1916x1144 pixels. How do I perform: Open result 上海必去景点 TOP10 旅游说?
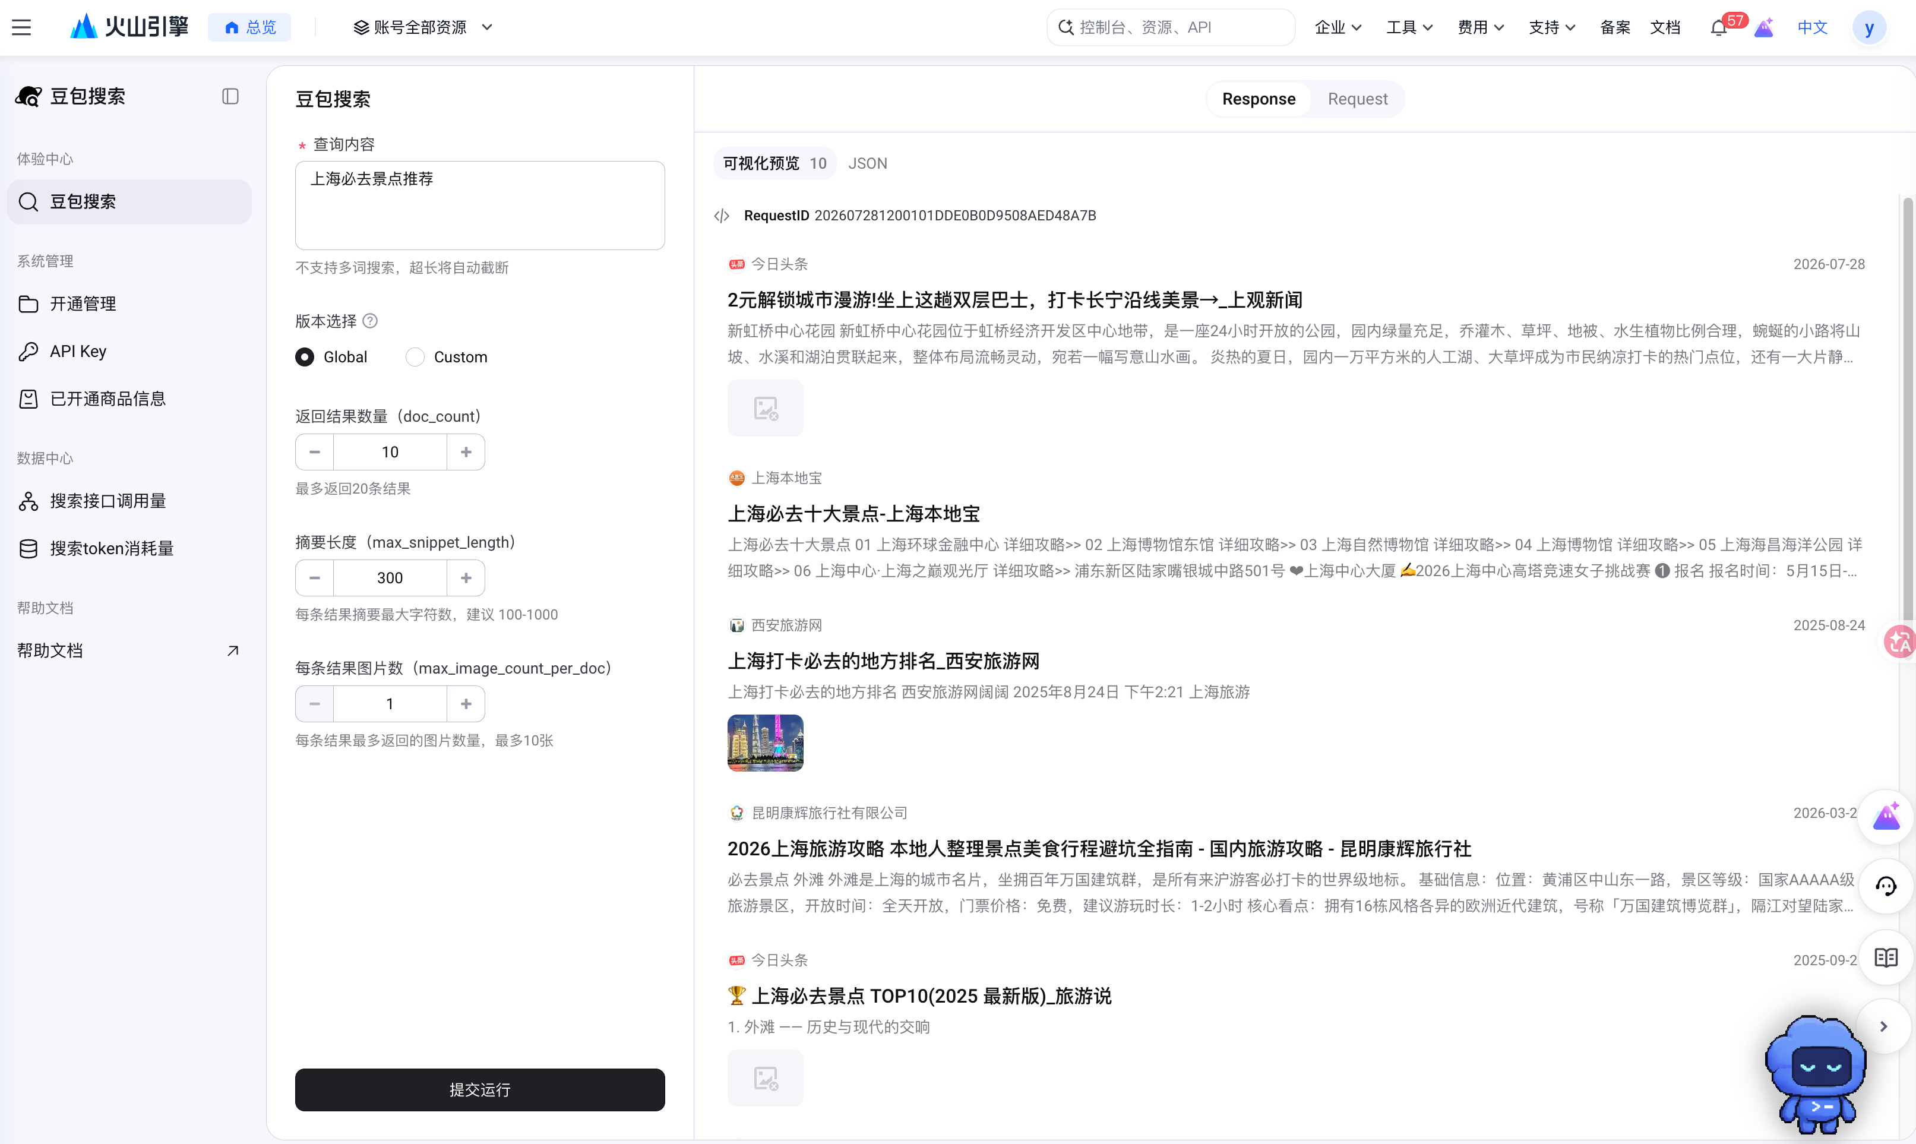pyautogui.click(x=919, y=996)
